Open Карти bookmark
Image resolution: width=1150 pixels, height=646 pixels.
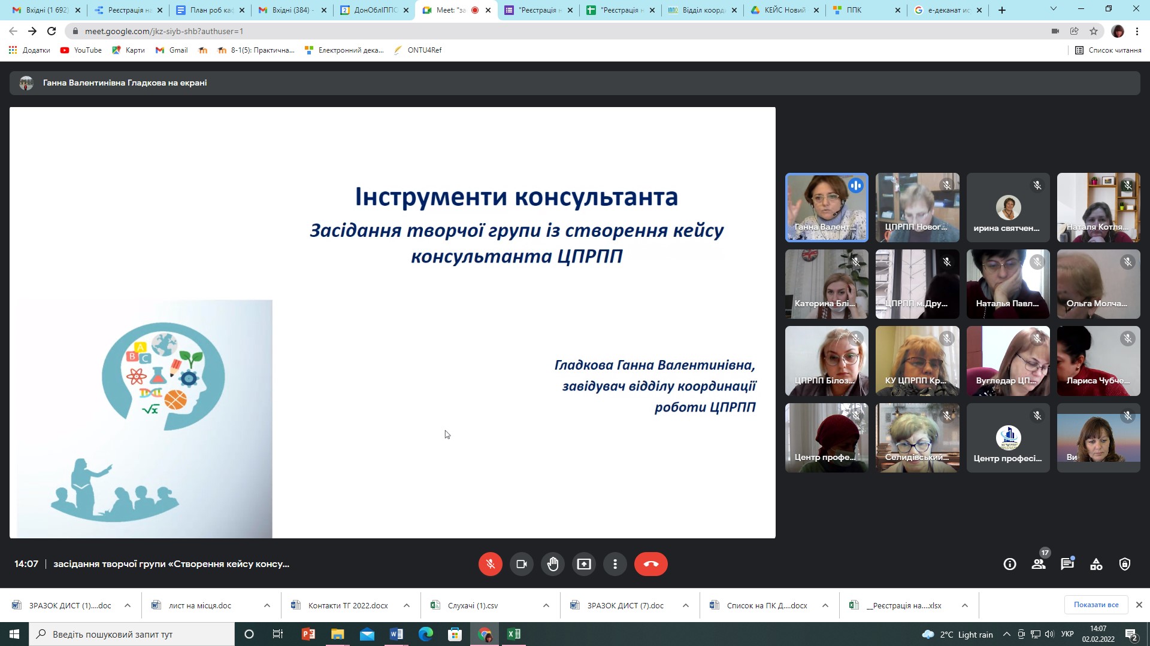coord(128,50)
